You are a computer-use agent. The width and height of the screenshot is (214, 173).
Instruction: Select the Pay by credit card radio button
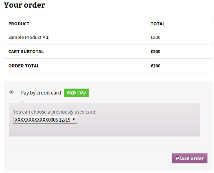[x=11, y=92]
